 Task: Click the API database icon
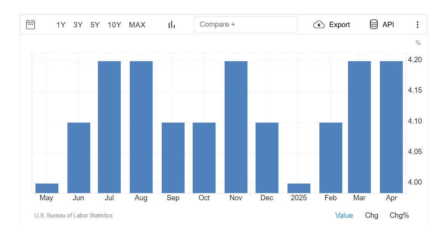tap(374, 25)
